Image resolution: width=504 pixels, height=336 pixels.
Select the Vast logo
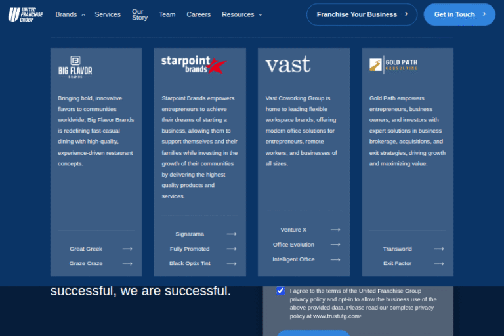tap(287, 65)
